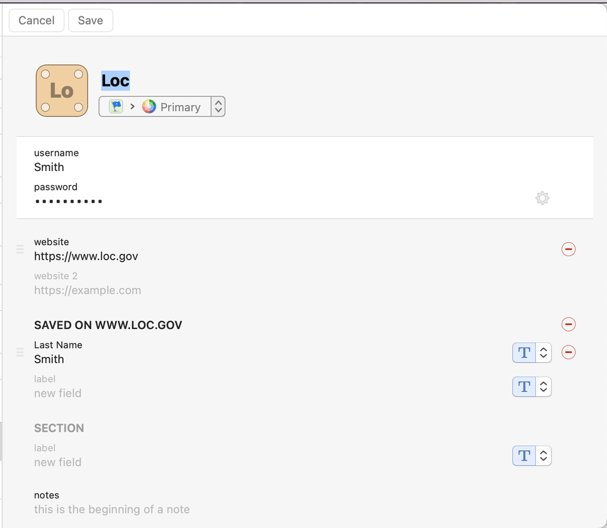
Task: Open field type menu under SAVED ON section
Action: pyautogui.click(x=532, y=387)
